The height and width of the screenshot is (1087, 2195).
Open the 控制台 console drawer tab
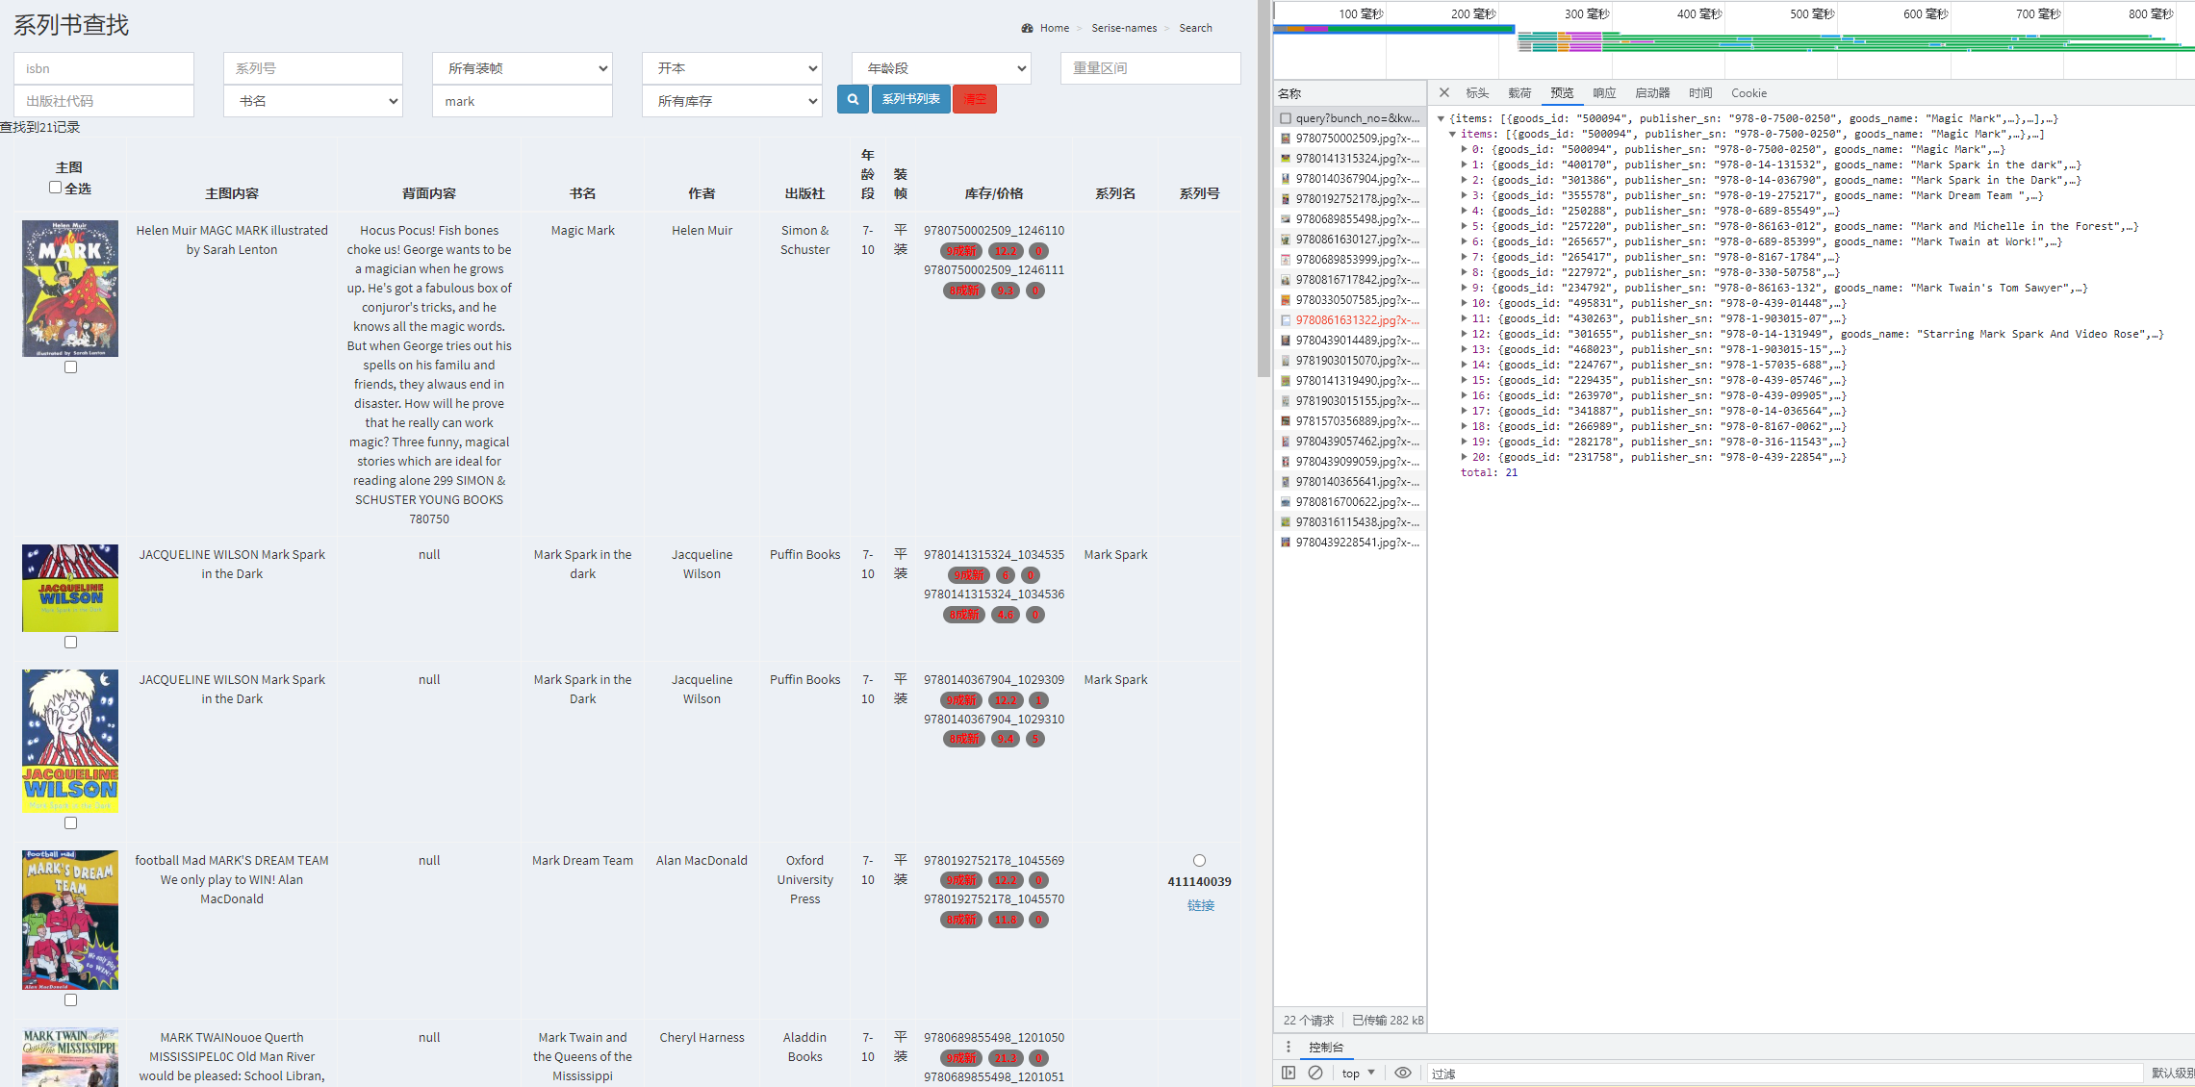pos(1325,1047)
